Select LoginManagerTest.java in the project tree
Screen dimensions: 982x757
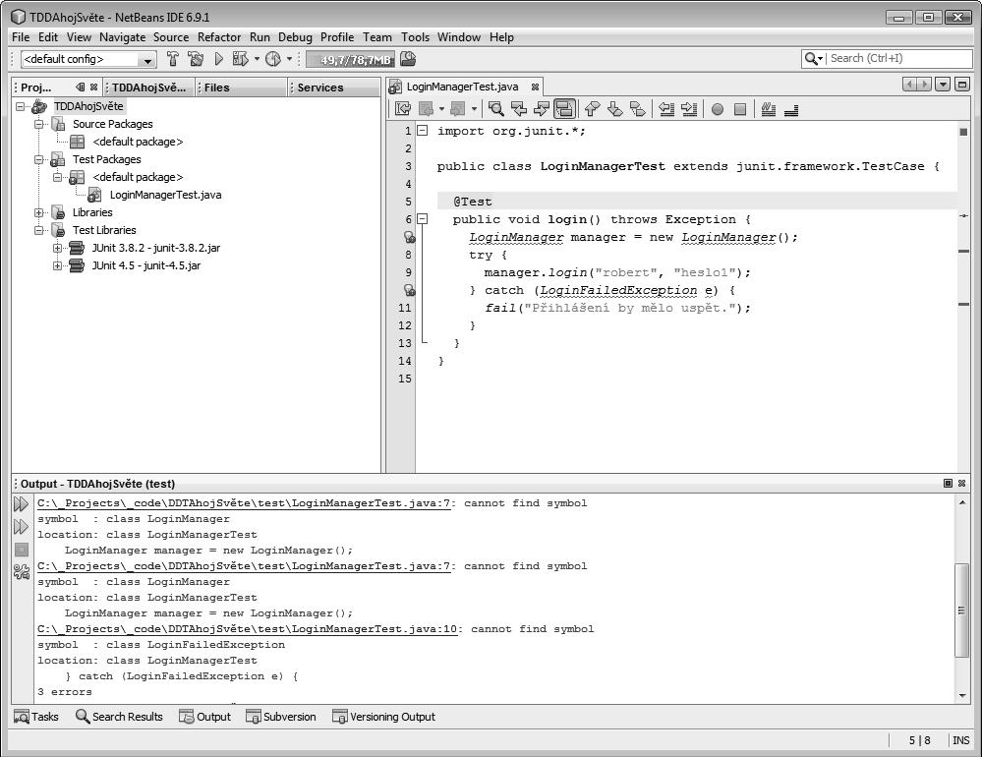pyautogui.click(x=165, y=195)
